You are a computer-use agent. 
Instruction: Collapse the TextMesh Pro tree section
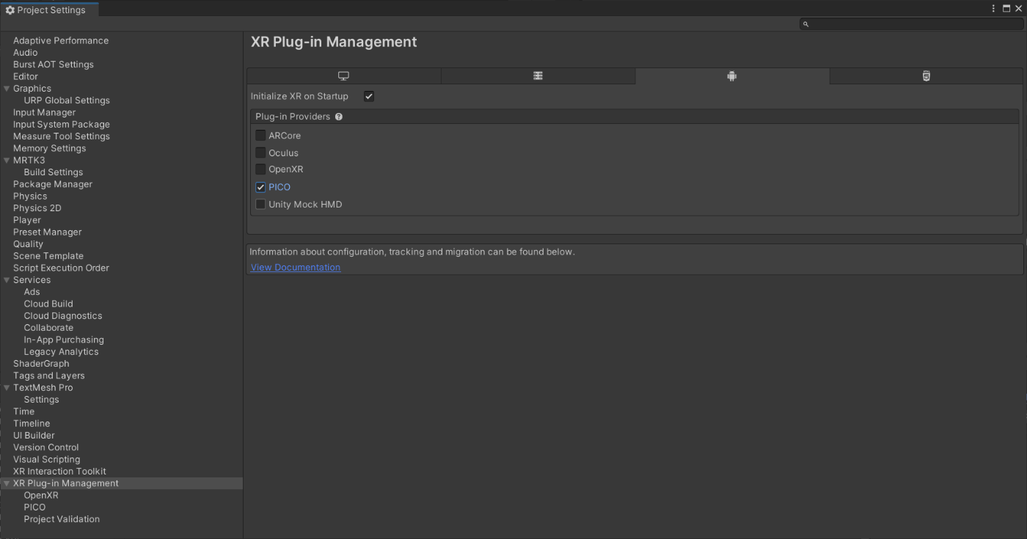(x=7, y=388)
